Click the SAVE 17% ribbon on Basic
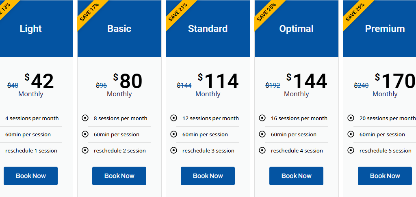 [x=90, y=12]
